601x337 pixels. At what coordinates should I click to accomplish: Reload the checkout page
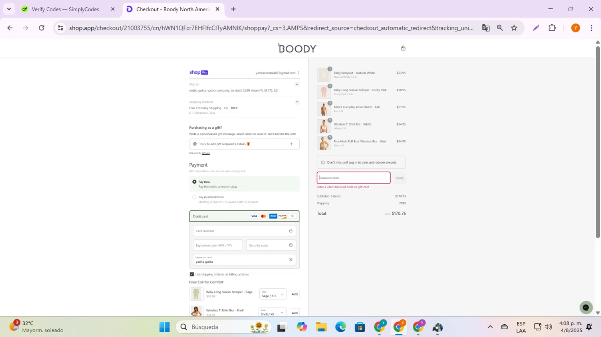[41, 28]
